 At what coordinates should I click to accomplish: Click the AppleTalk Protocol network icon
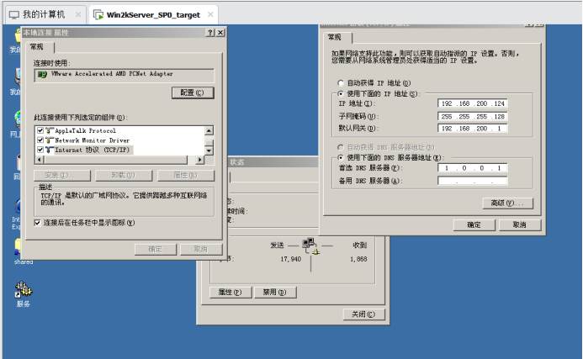click(x=49, y=130)
